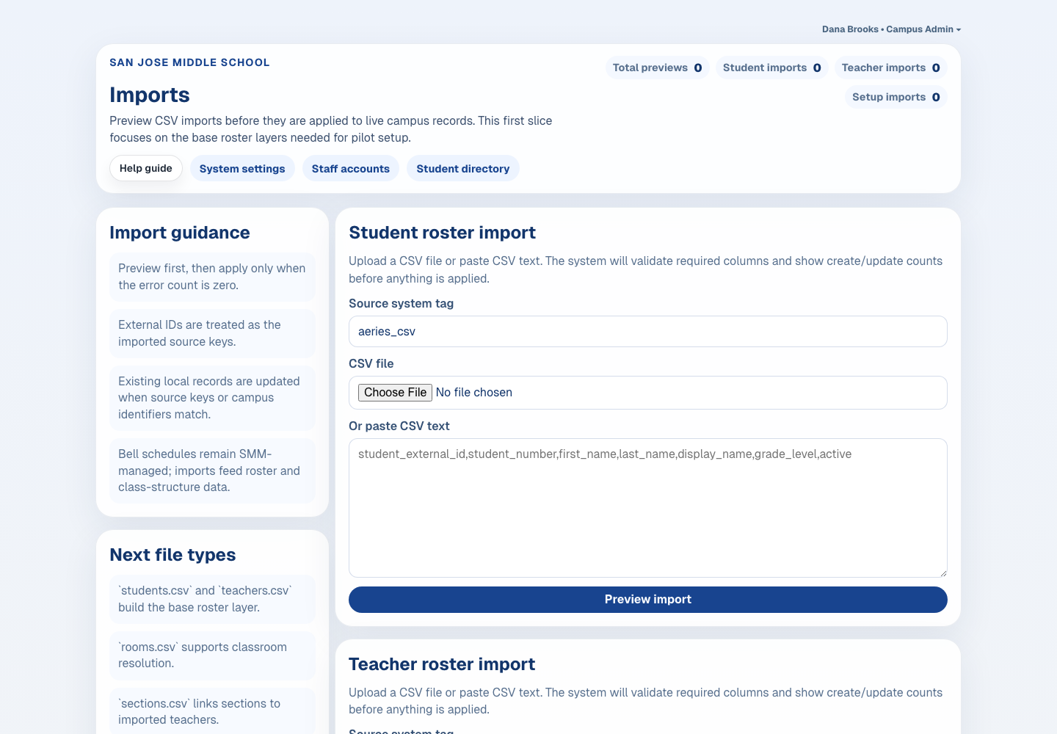Click the Setup imports counter pill
This screenshot has width=1057, height=734.
tap(896, 97)
